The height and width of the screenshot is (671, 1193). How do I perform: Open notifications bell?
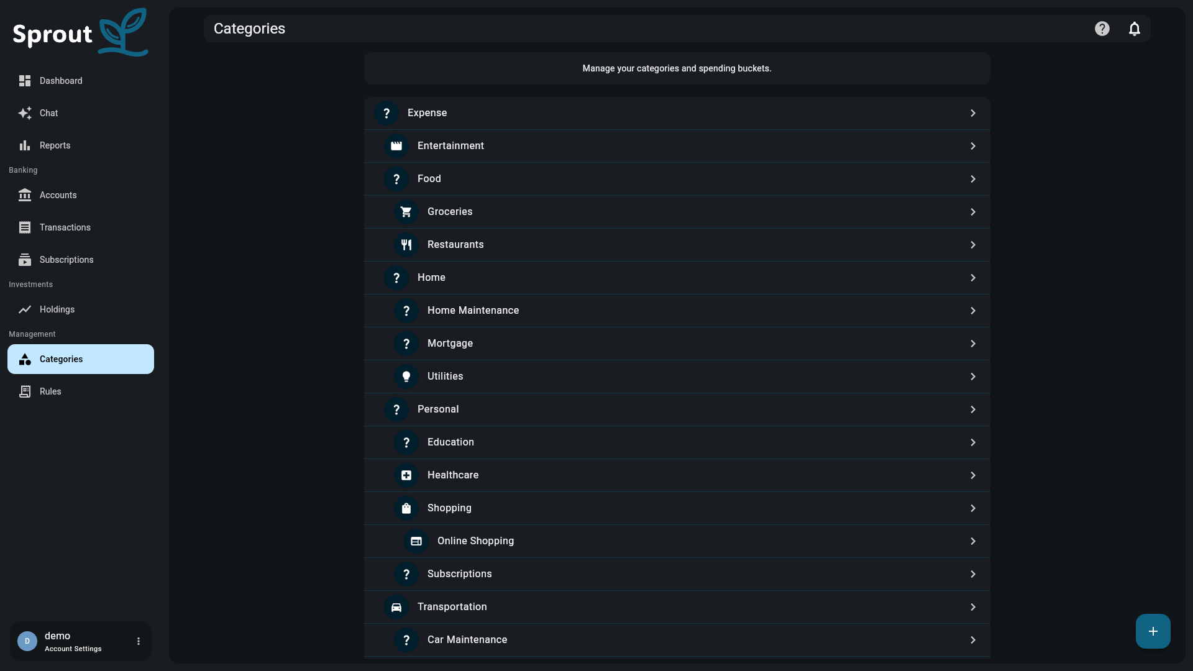pyautogui.click(x=1135, y=29)
